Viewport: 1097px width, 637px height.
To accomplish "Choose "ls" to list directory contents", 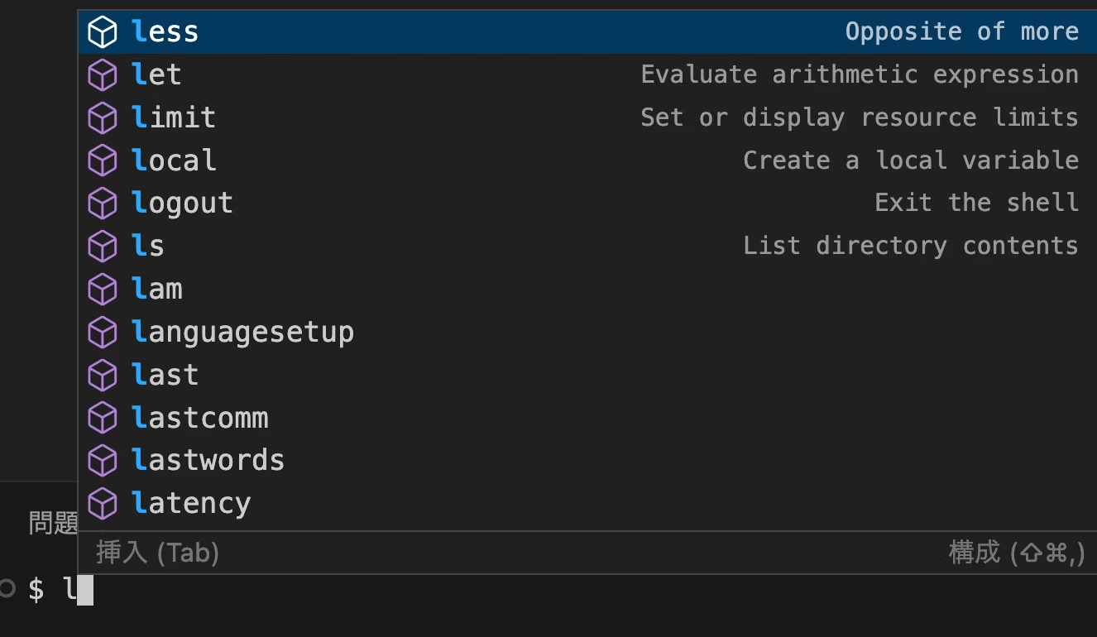I will (x=147, y=246).
